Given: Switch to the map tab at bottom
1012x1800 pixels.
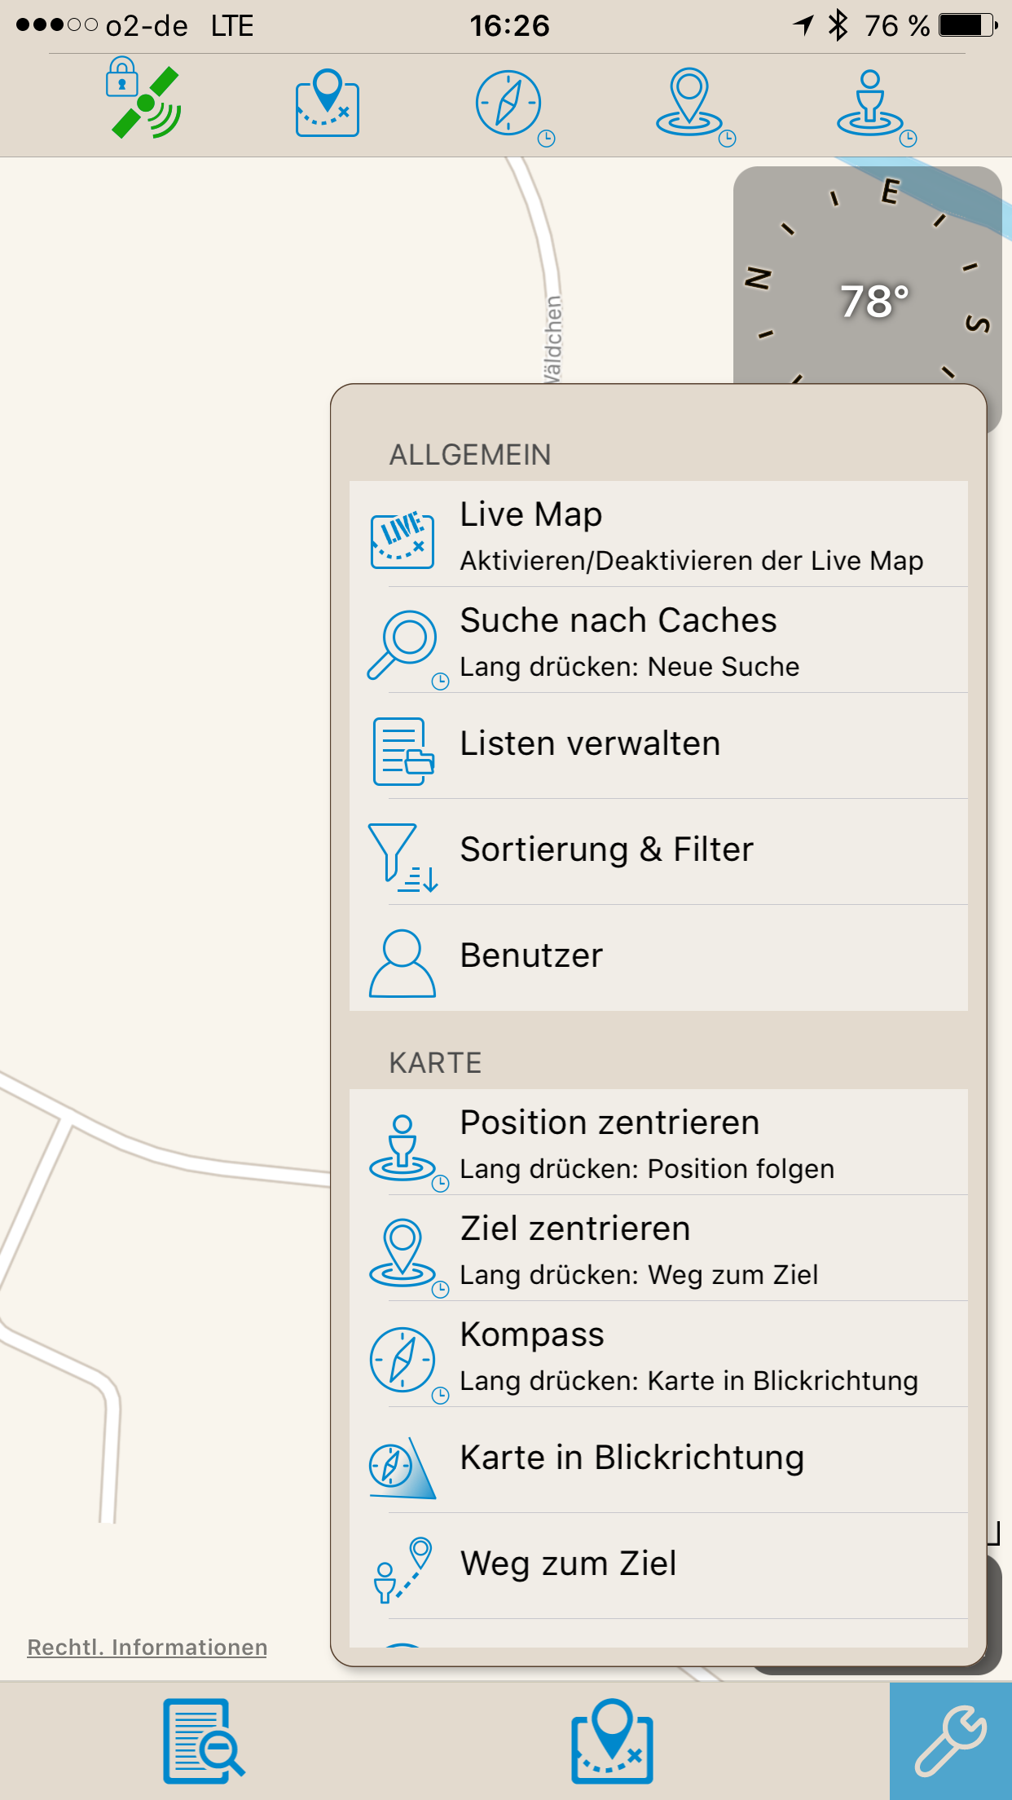Looking at the screenshot, I should click(612, 1741).
